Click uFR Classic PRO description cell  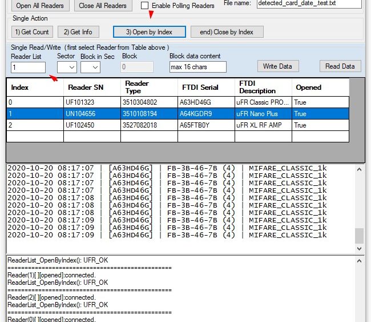click(263, 102)
